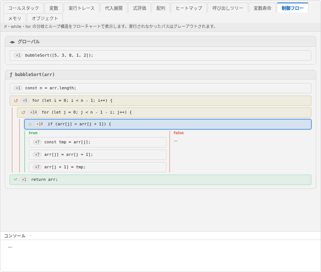Click the ×1 badge beside bubbleSort call
This screenshot has height=272, width=321.
18,55
